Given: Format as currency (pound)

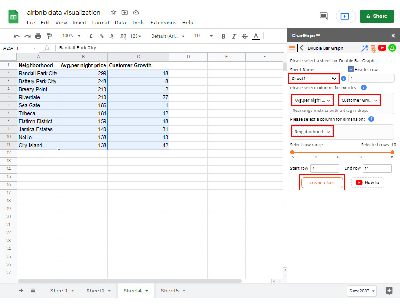Looking at the screenshot, I should pos(91,36).
